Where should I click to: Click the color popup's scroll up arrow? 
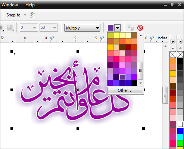click(141, 35)
